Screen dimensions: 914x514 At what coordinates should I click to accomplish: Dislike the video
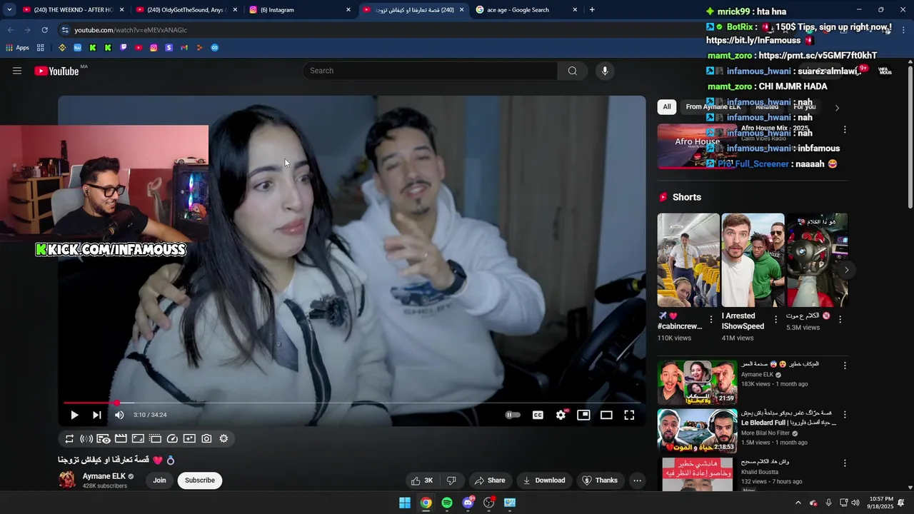(x=451, y=480)
